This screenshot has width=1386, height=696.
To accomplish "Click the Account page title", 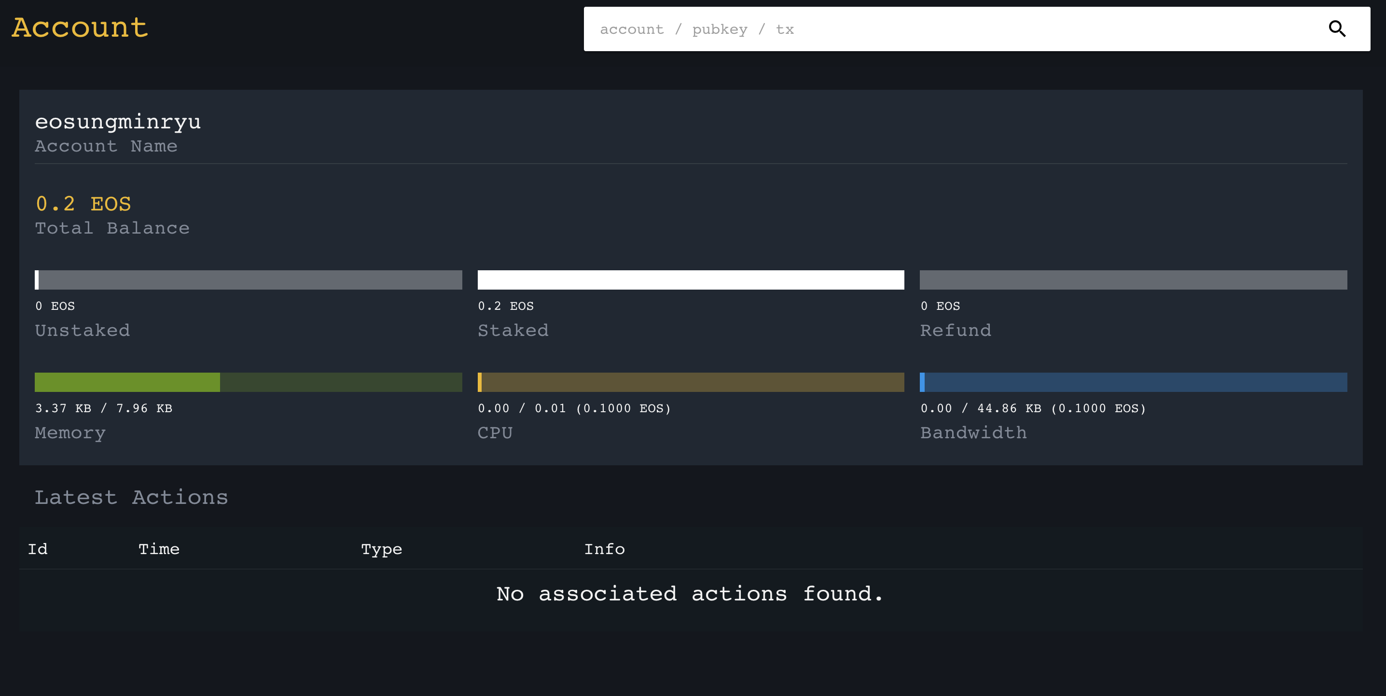I will (80, 28).
